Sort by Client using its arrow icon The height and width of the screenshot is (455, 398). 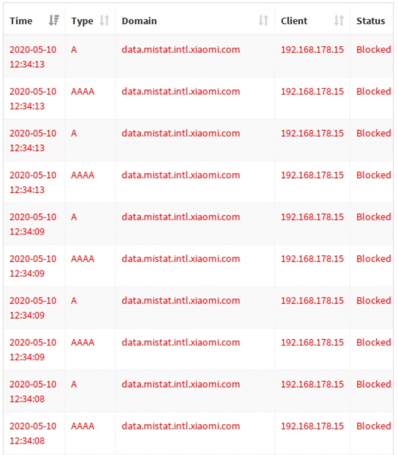pos(339,20)
